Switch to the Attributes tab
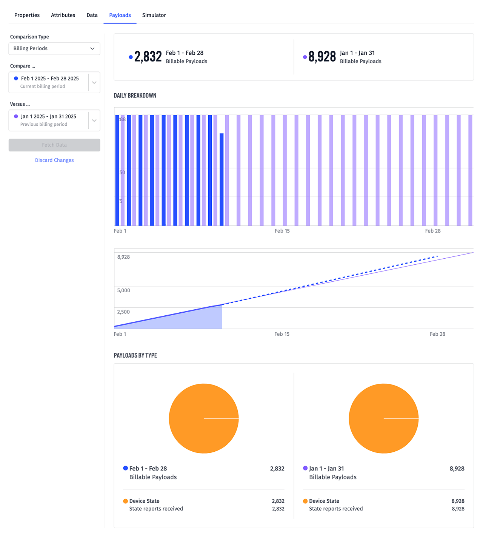This screenshot has width=483, height=537. pyautogui.click(x=63, y=15)
